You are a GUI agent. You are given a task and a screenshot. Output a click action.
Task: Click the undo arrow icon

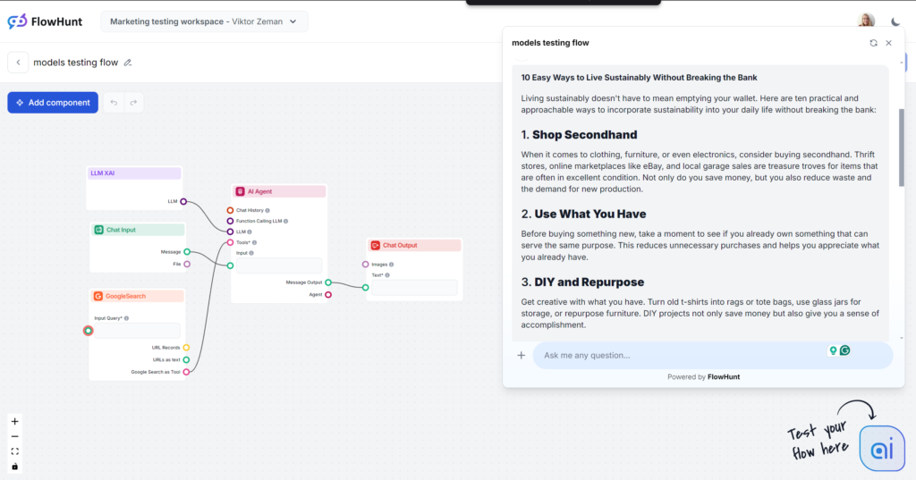(113, 103)
